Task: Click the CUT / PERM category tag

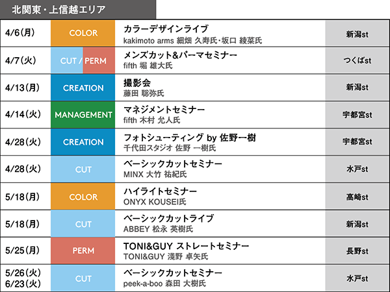Action: tap(83, 60)
